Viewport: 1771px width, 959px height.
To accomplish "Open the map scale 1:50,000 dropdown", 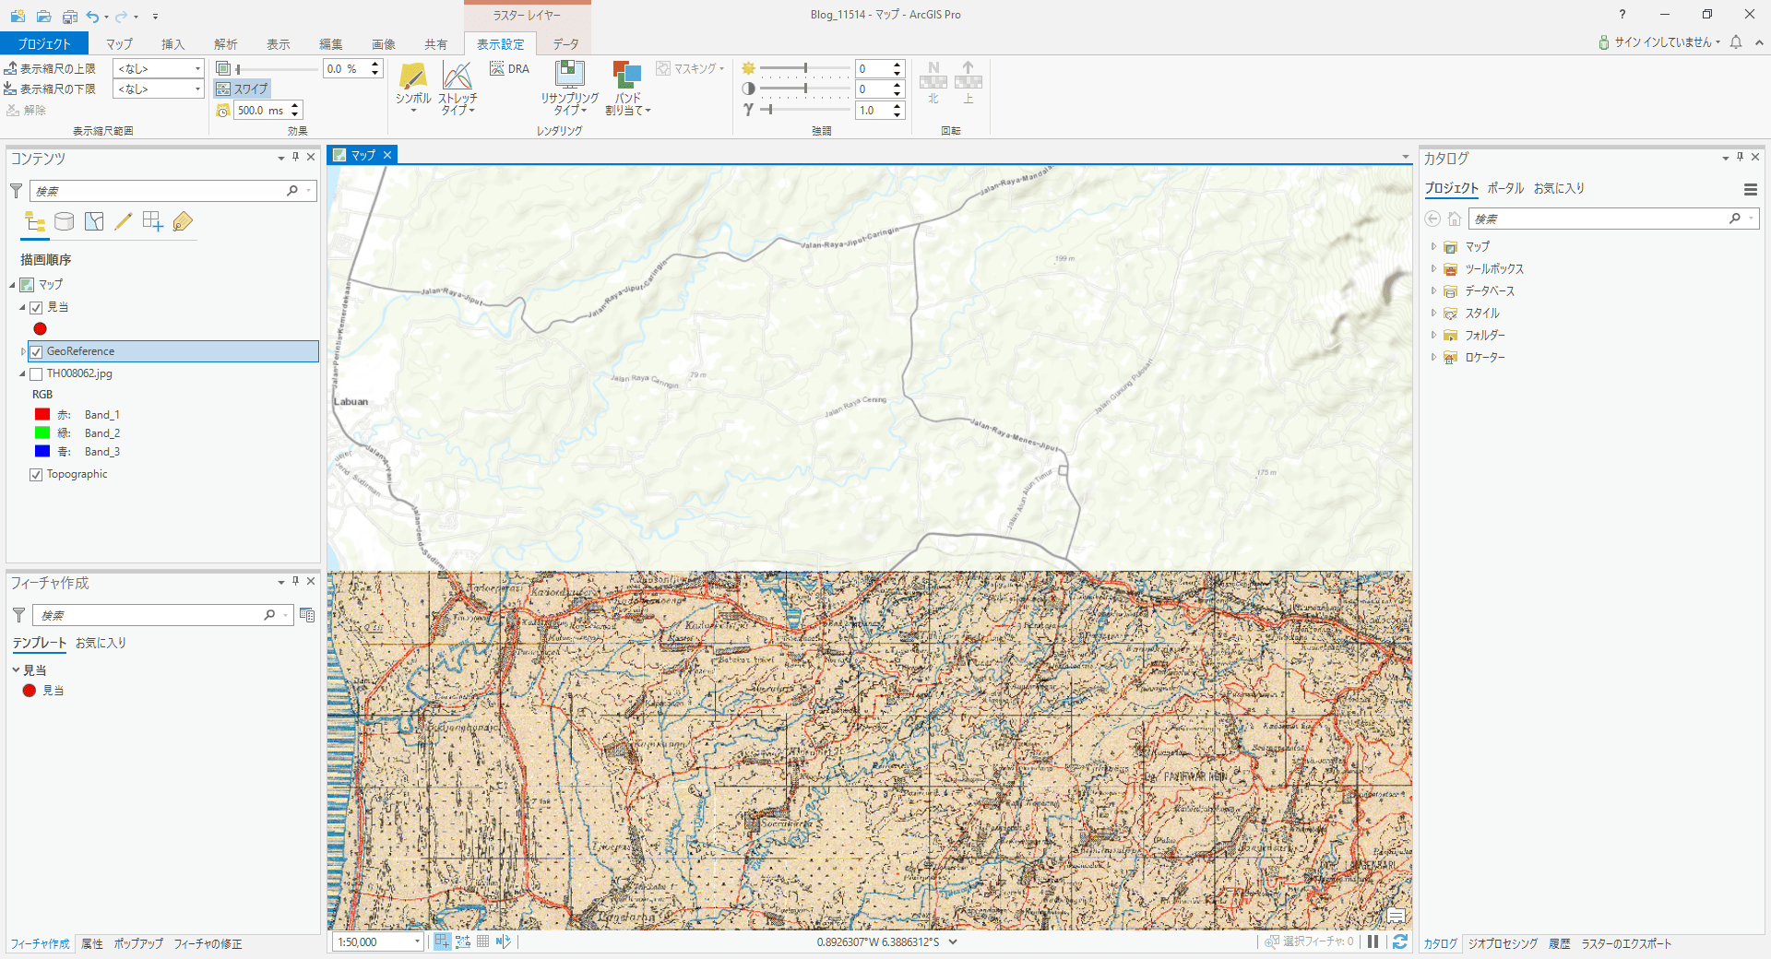I will point(417,941).
